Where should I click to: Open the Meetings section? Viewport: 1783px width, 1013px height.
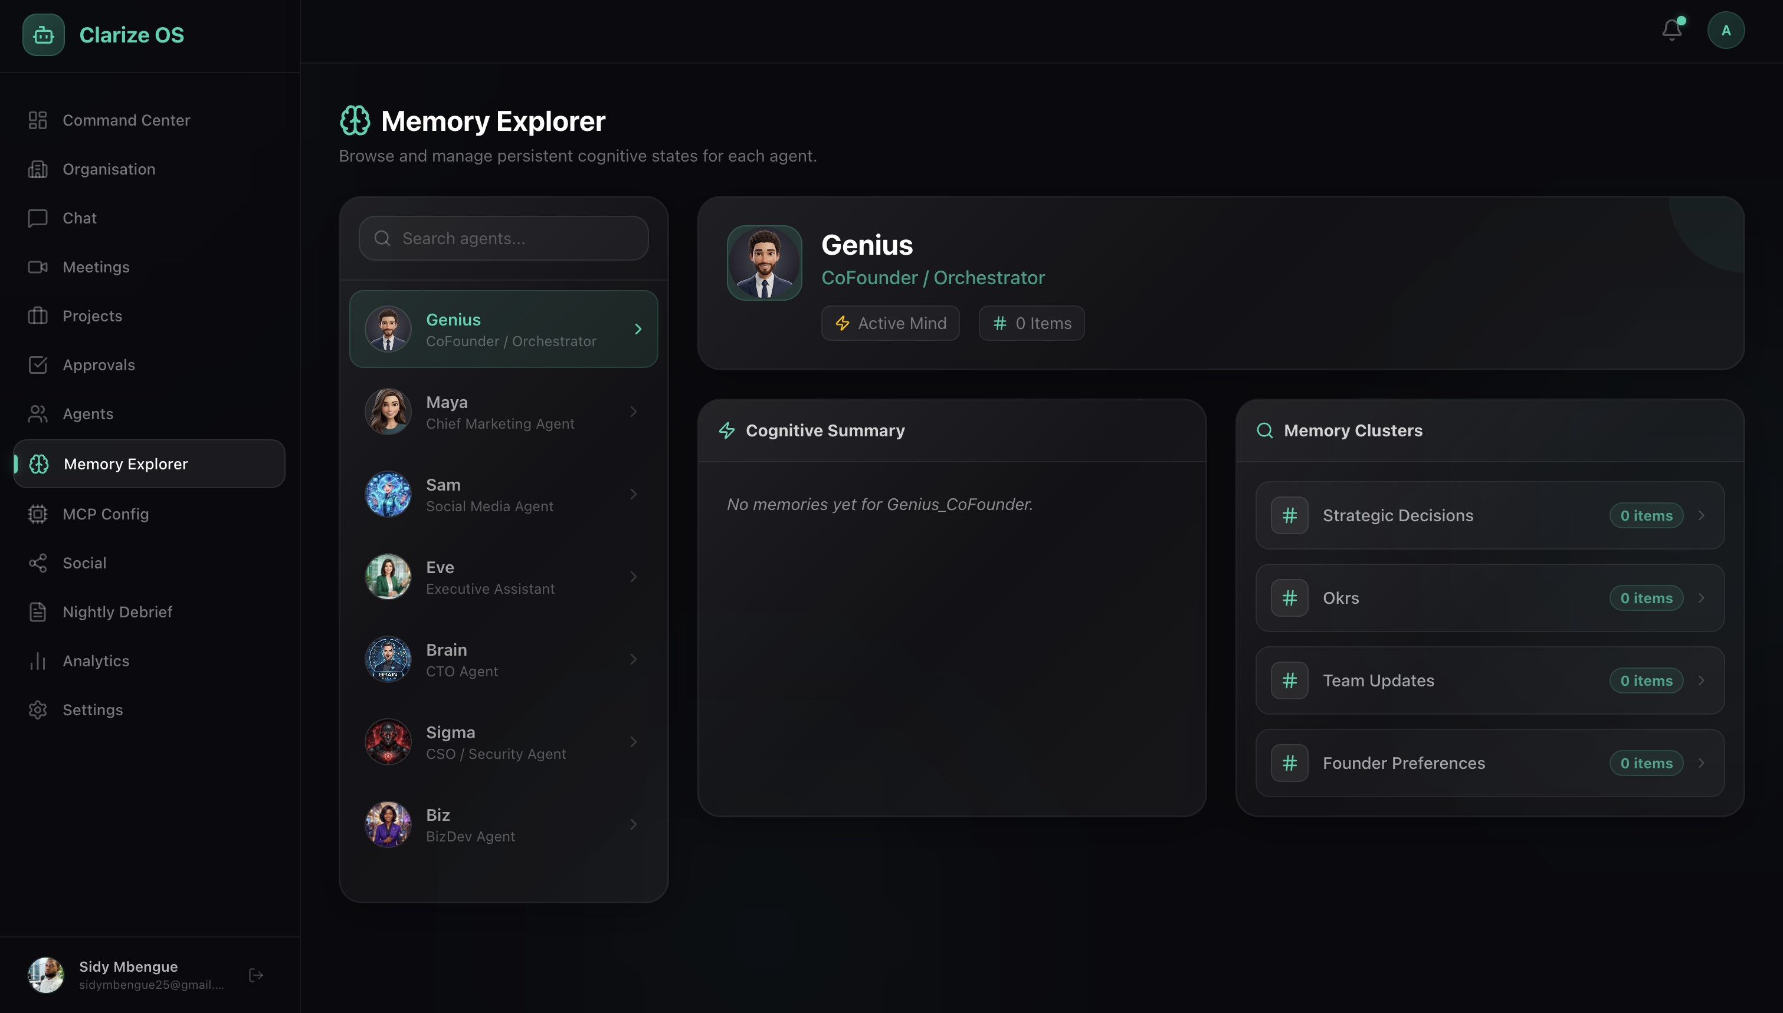[96, 267]
